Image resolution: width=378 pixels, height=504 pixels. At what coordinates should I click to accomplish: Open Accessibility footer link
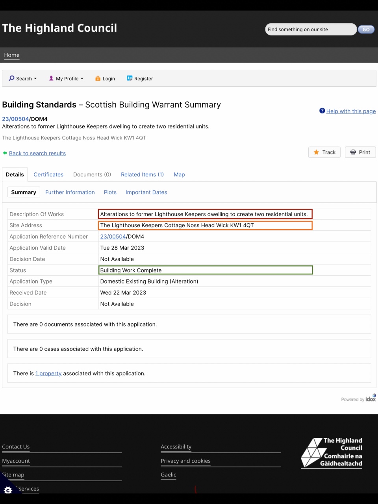pyautogui.click(x=176, y=447)
